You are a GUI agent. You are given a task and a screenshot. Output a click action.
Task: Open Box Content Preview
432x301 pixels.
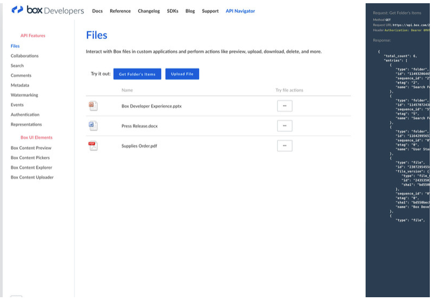[31, 148]
